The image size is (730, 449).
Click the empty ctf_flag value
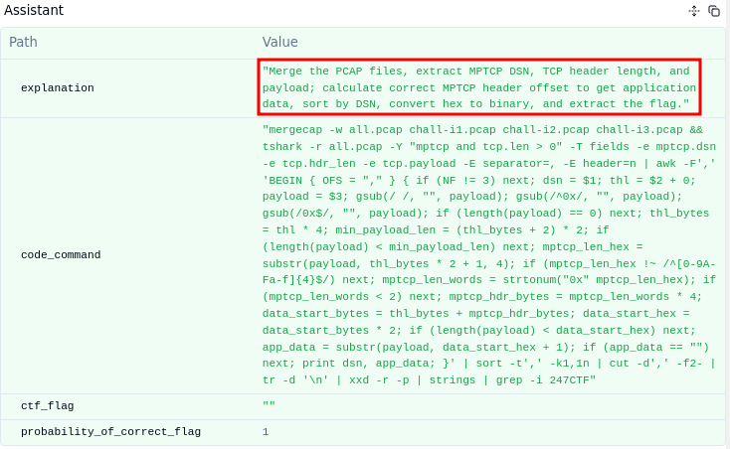pyautogui.click(x=269, y=406)
